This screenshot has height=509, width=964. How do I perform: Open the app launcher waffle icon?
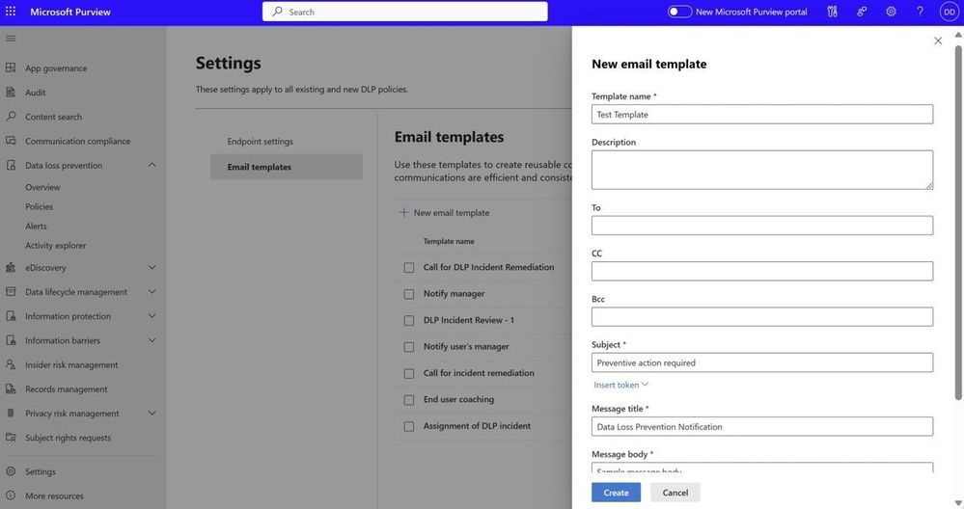pos(11,12)
